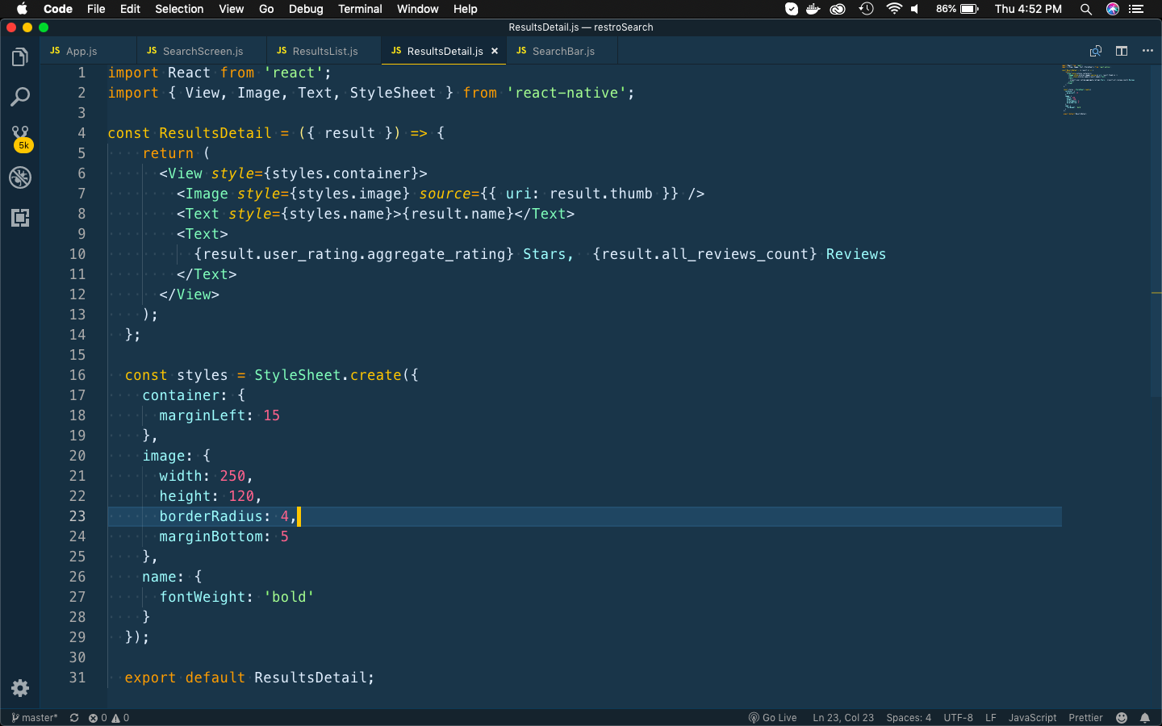The width and height of the screenshot is (1162, 726).
Task: Click on 'export default ResultsDetail;' line
Action: pyautogui.click(x=249, y=678)
